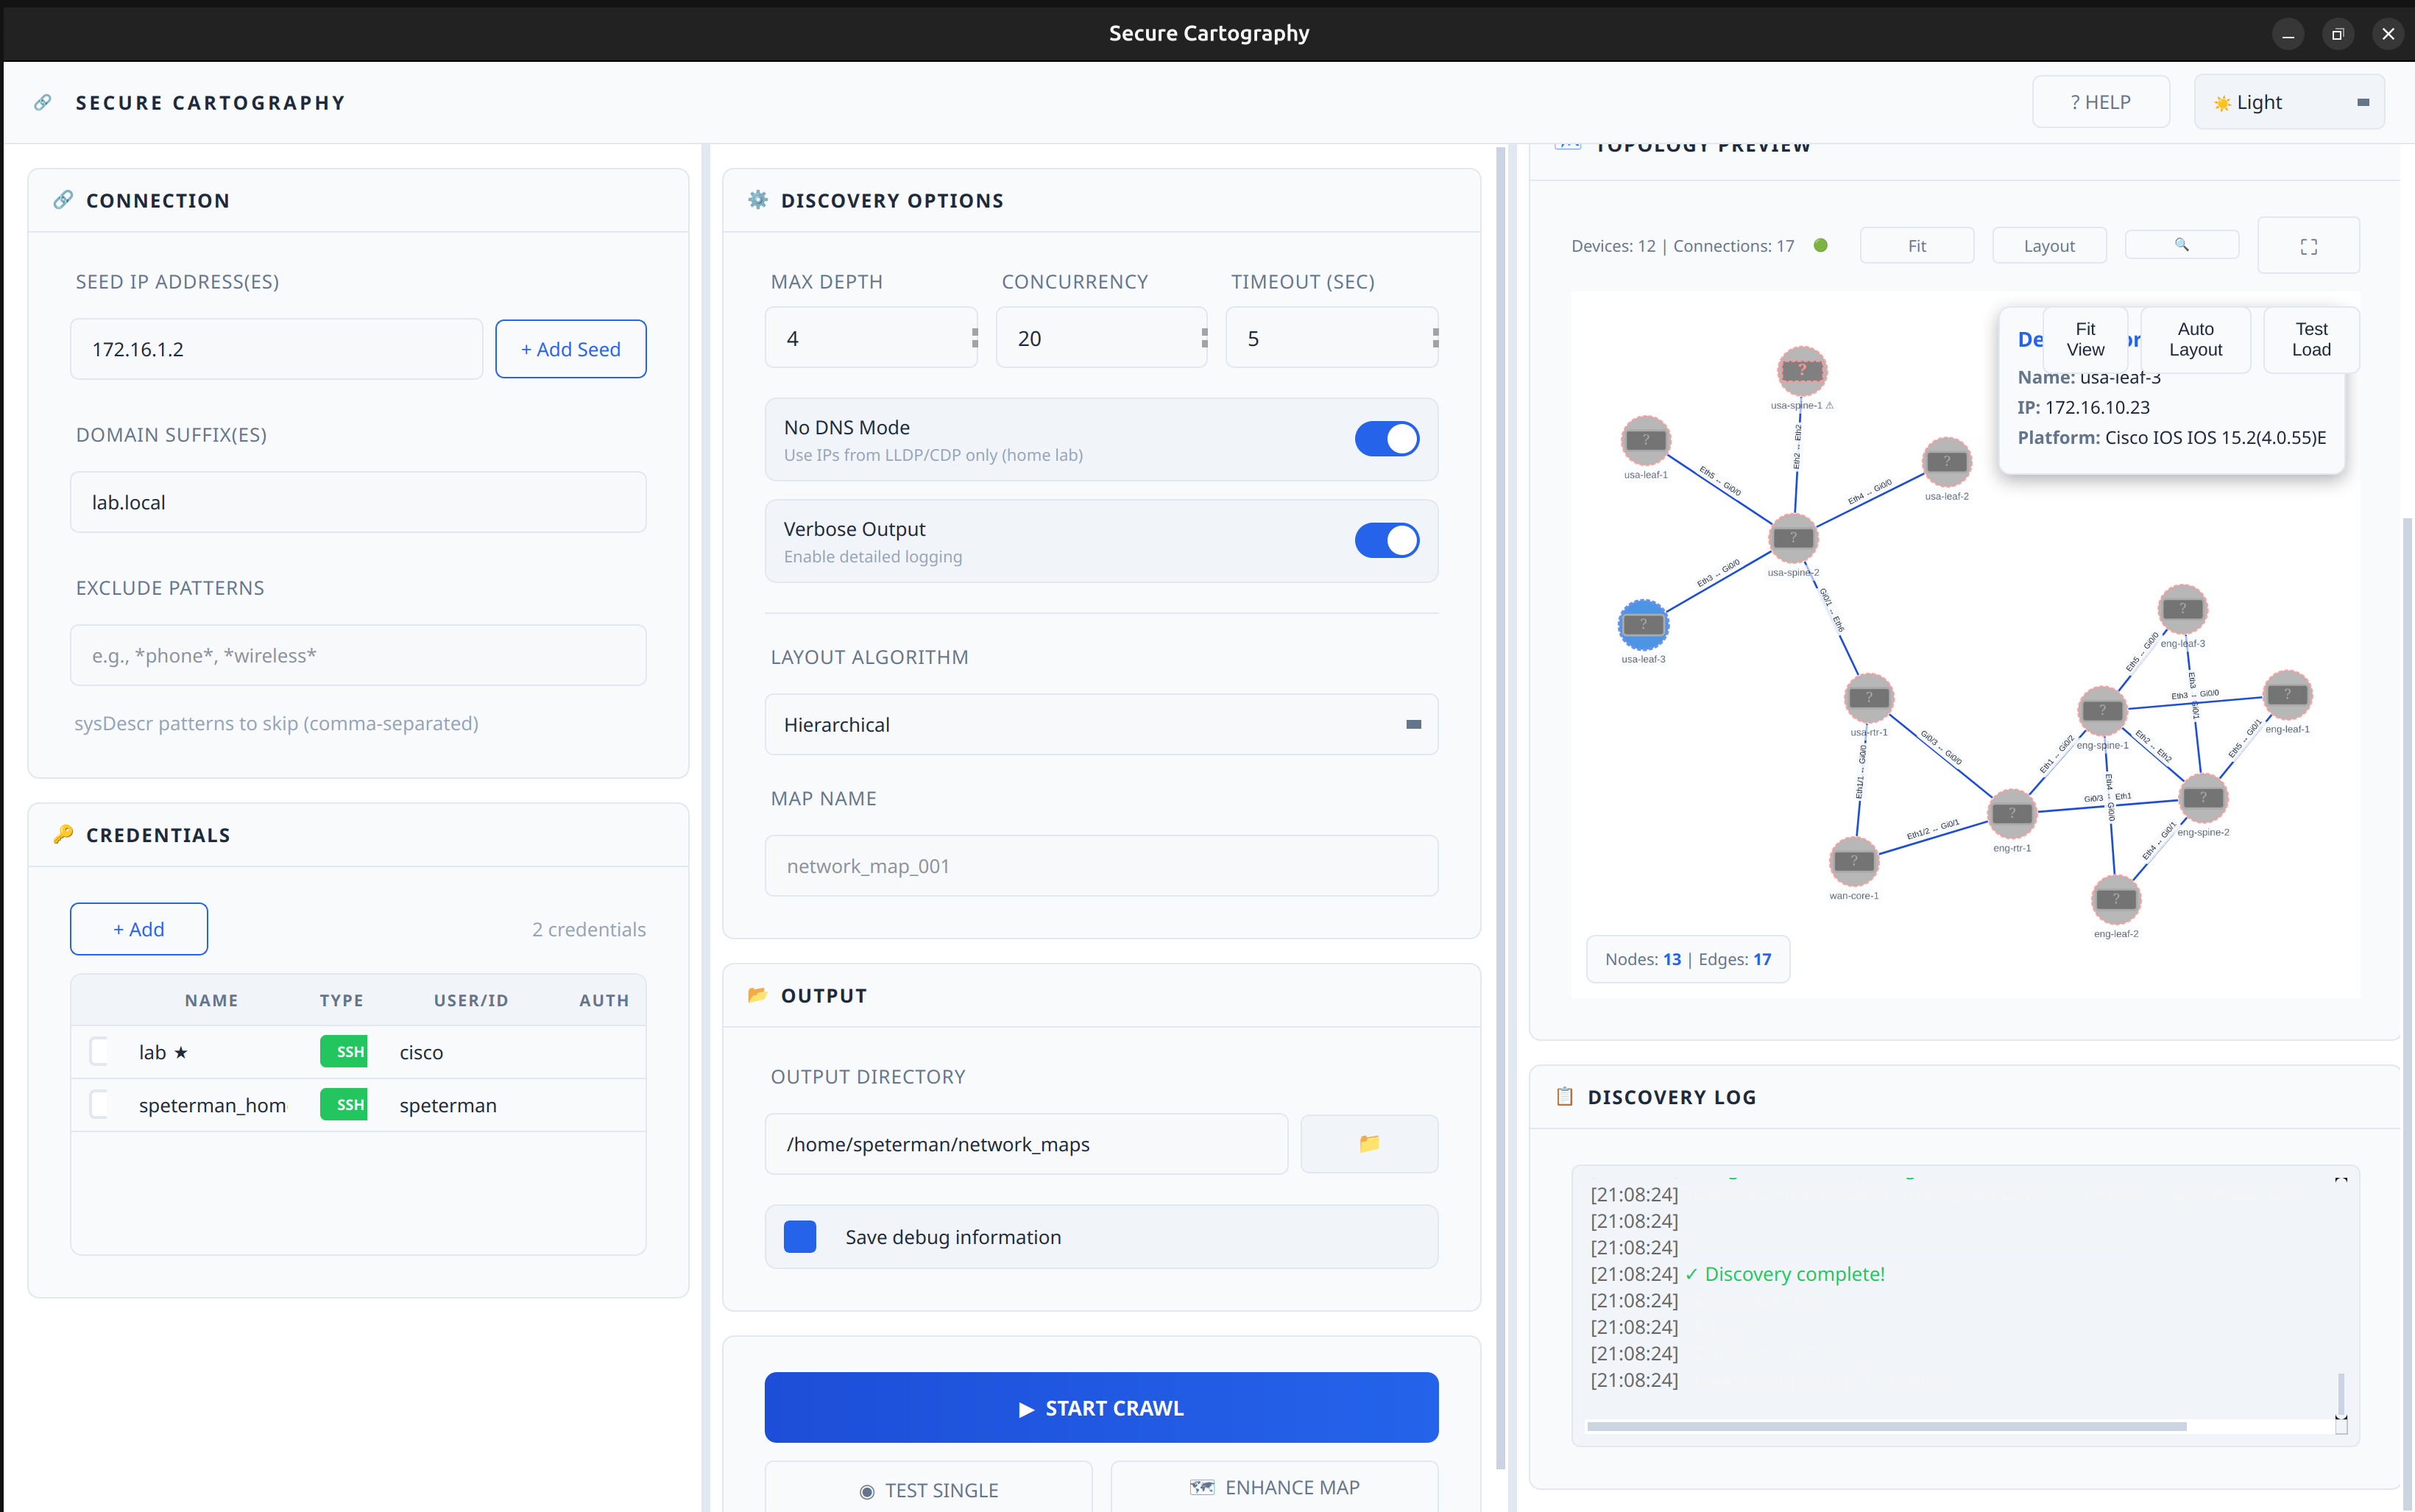Screen dimensions: 2415x1512
Task: Open the folder browser icon beside output directory
Action: click(x=1368, y=1143)
